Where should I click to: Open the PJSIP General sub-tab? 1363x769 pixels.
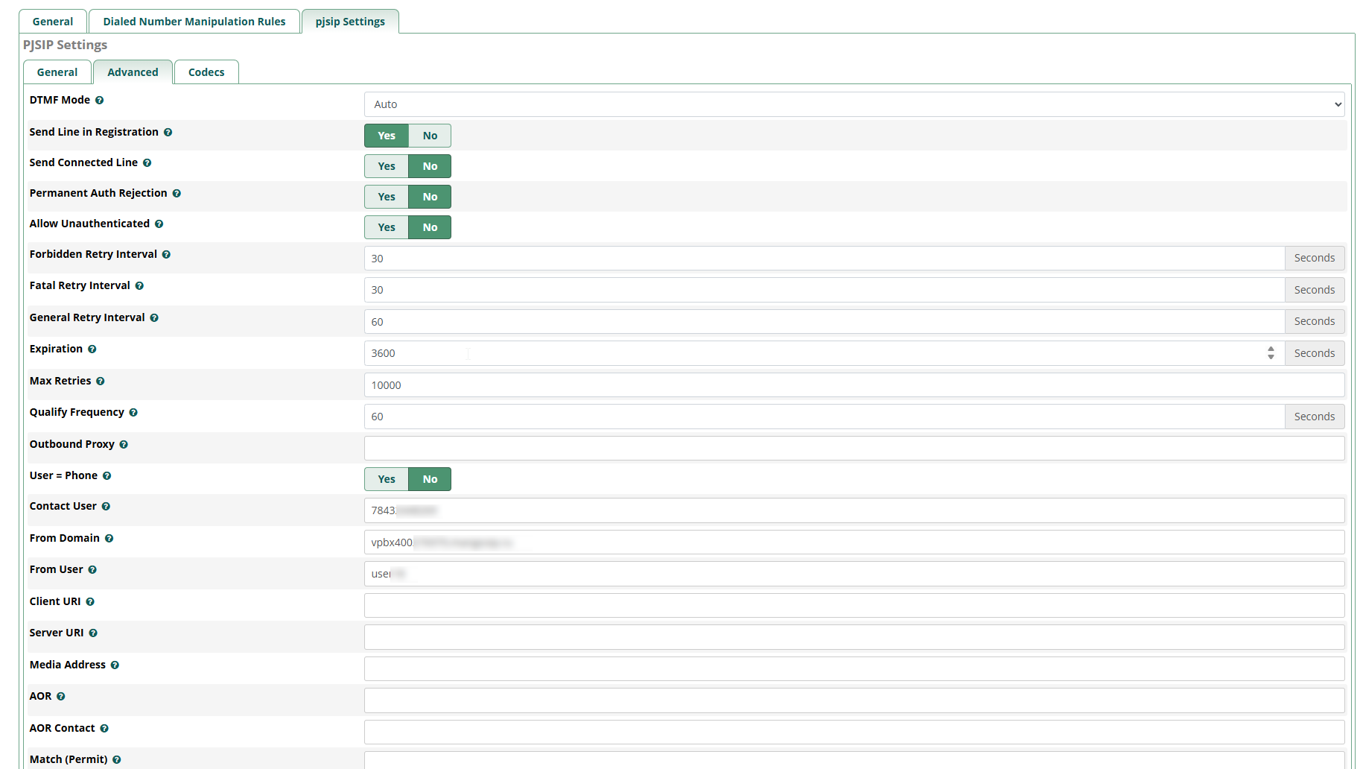[57, 72]
